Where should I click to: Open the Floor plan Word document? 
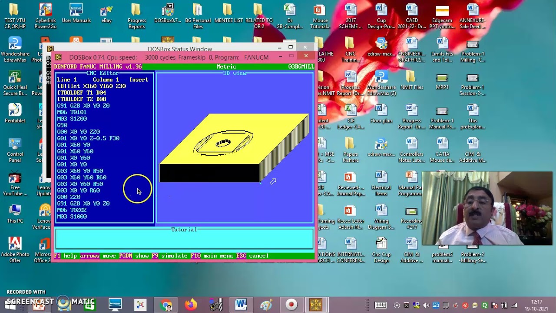(381, 113)
